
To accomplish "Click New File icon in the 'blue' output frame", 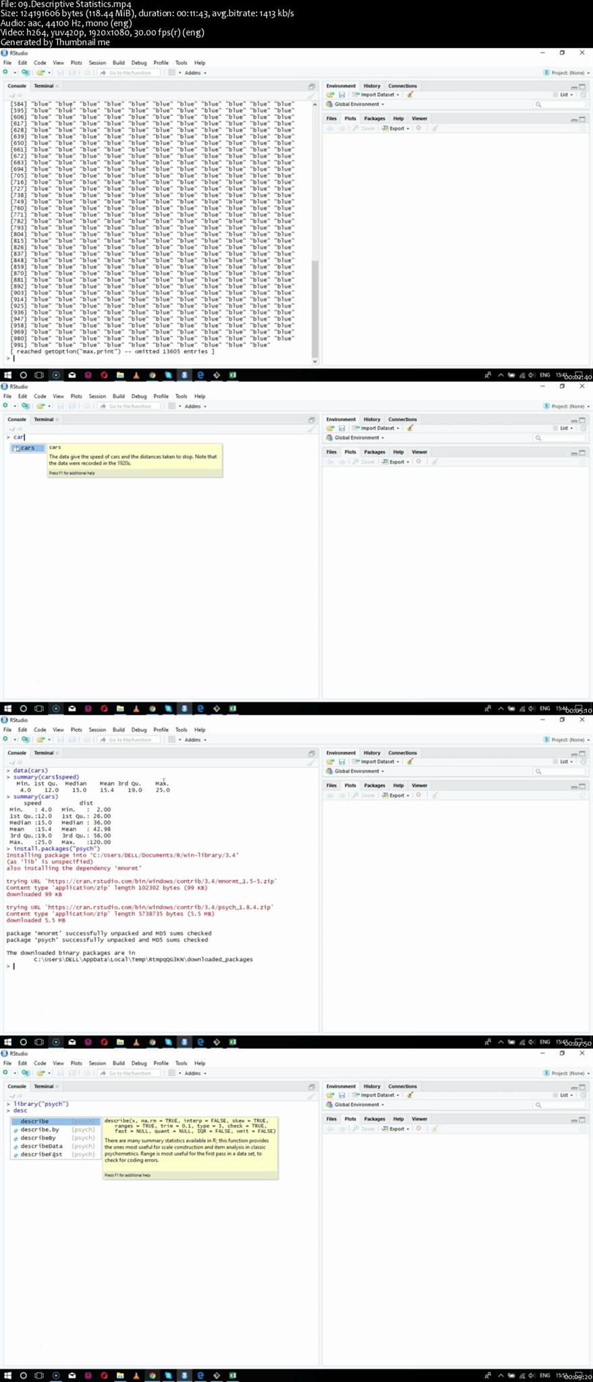I will pyautogui.click(x=5, y=72).
